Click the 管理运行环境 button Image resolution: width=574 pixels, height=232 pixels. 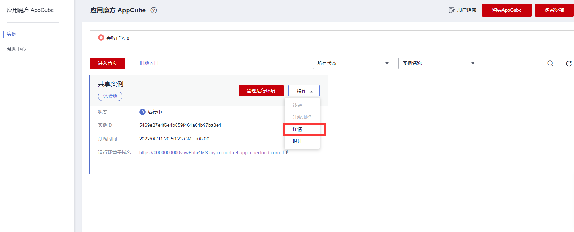(x=261, y=91)
